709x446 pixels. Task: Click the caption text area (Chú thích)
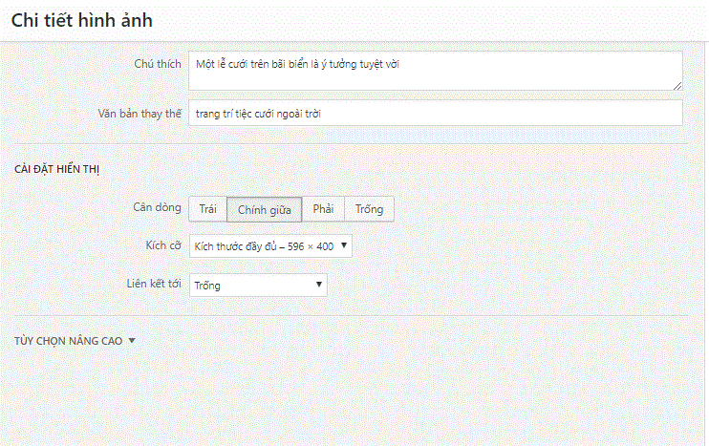tap(435, 71)
